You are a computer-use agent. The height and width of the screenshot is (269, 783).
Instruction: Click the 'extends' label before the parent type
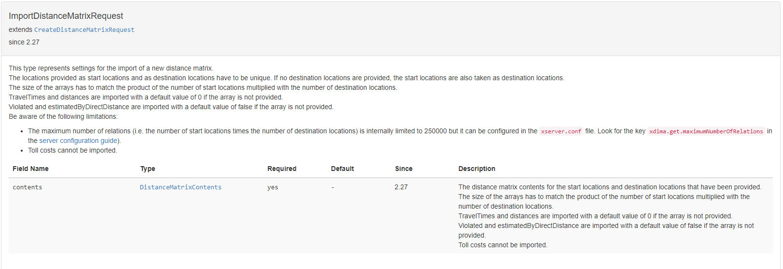20,29
